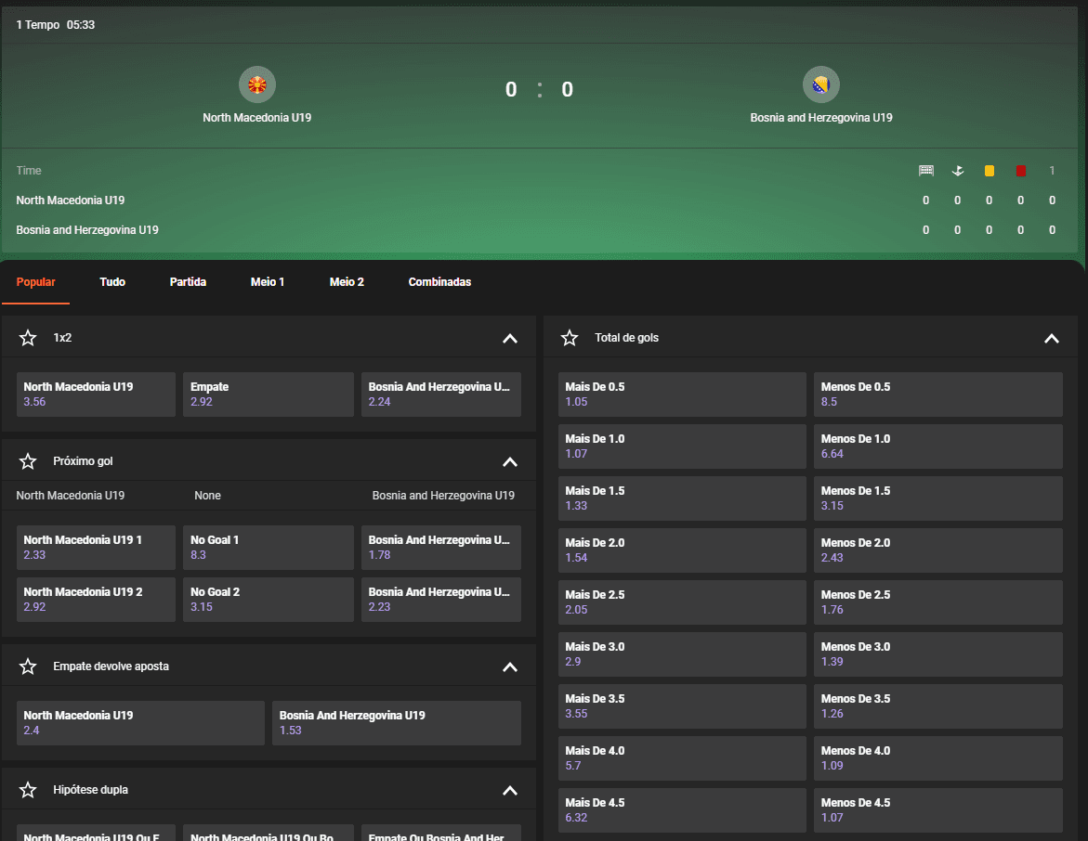
Task: Star the Próximo gol market
Action: tap(27, 461)
